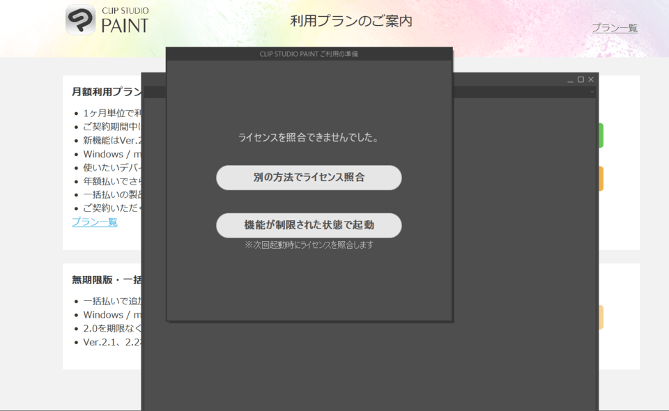The height and width of the screenshot is (411, 669).
Task: Select the bullet starting with 年額払いで
Action: pos(112,181)
